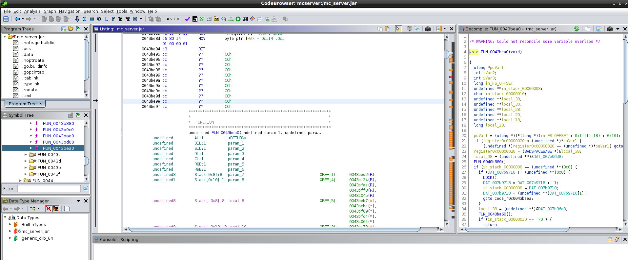Click the Symbol Tree Filter text field
This screenshot has height=260, width=628.
[49, 188]
